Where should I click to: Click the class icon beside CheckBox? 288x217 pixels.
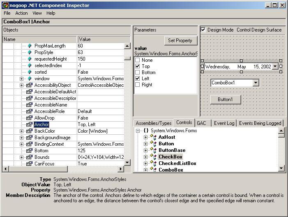[153, 157]
